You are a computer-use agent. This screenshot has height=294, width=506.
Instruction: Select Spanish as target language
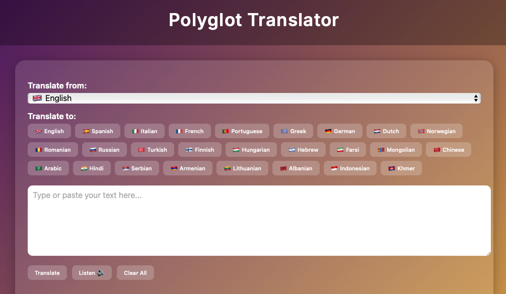[98, 131]
